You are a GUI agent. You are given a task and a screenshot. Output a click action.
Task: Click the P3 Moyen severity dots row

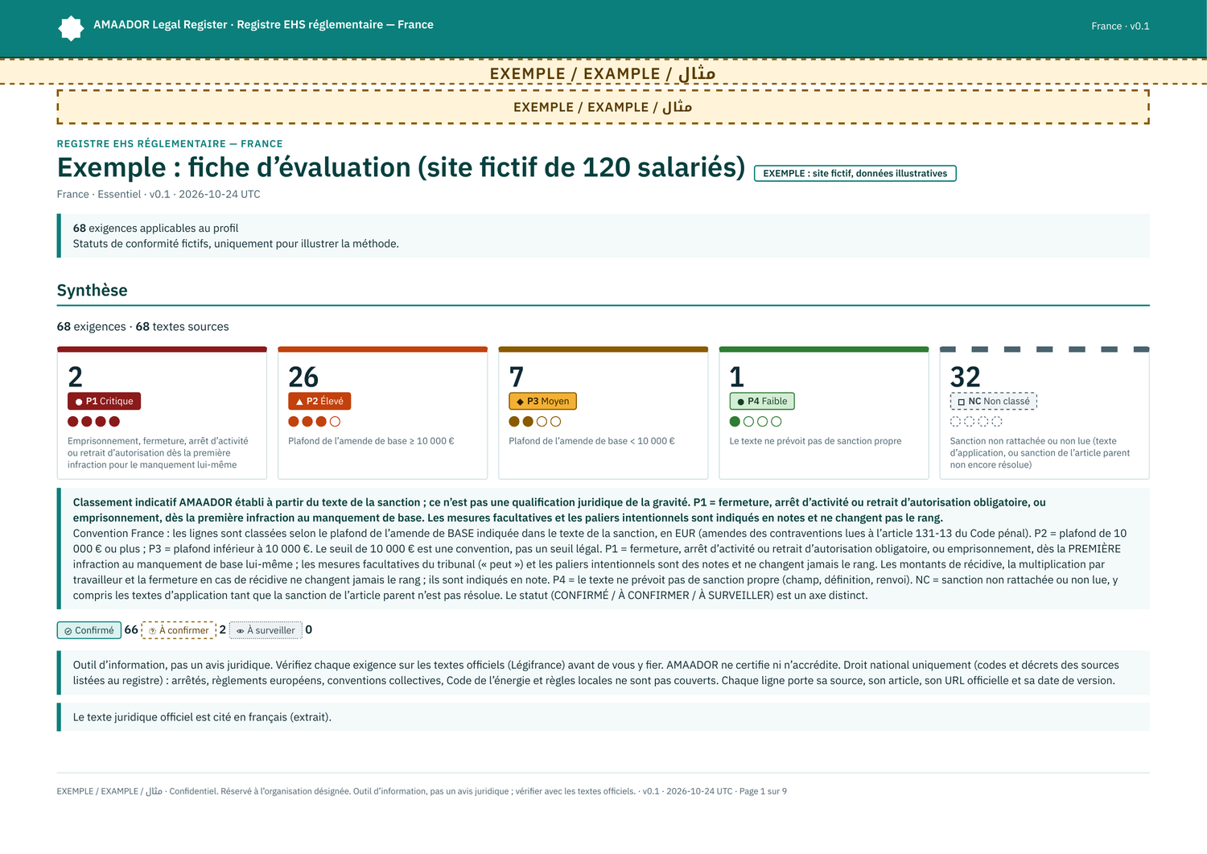[534, 422]
